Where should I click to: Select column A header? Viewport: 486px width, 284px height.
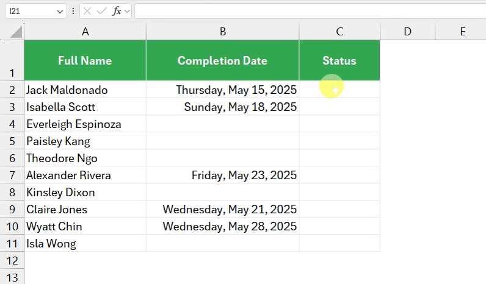point(85,32)
